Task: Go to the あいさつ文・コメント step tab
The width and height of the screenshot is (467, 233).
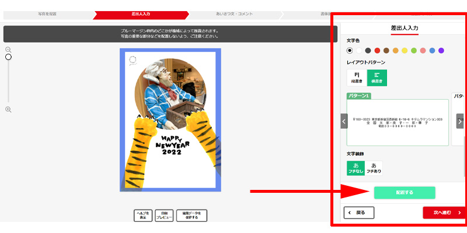Action: [235, 14]
